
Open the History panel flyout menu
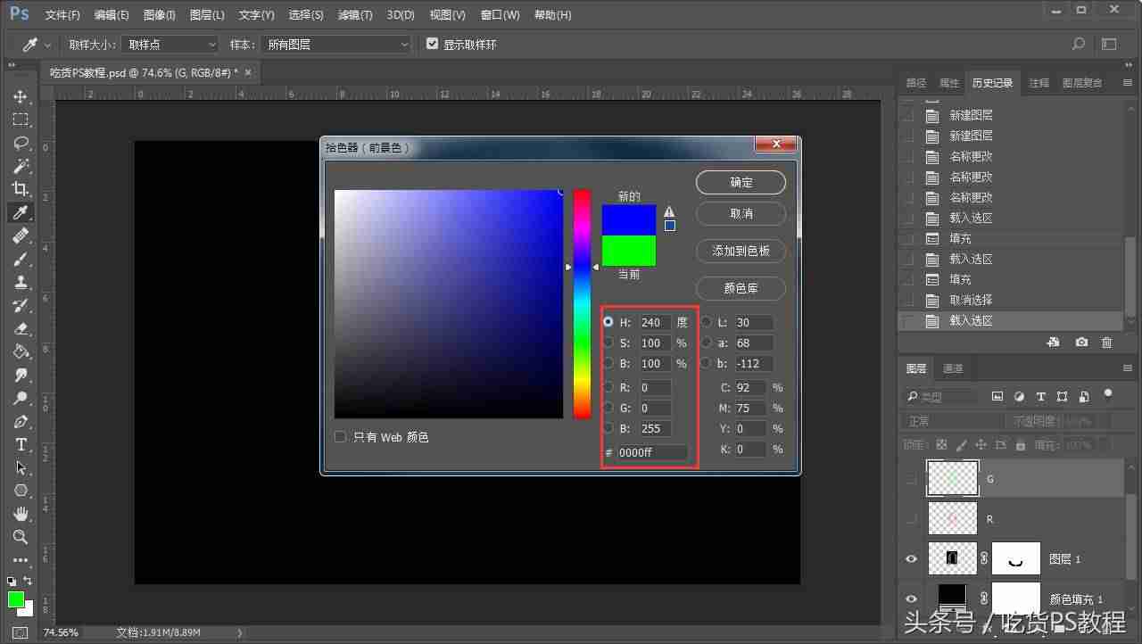[x=1127, y=83]
